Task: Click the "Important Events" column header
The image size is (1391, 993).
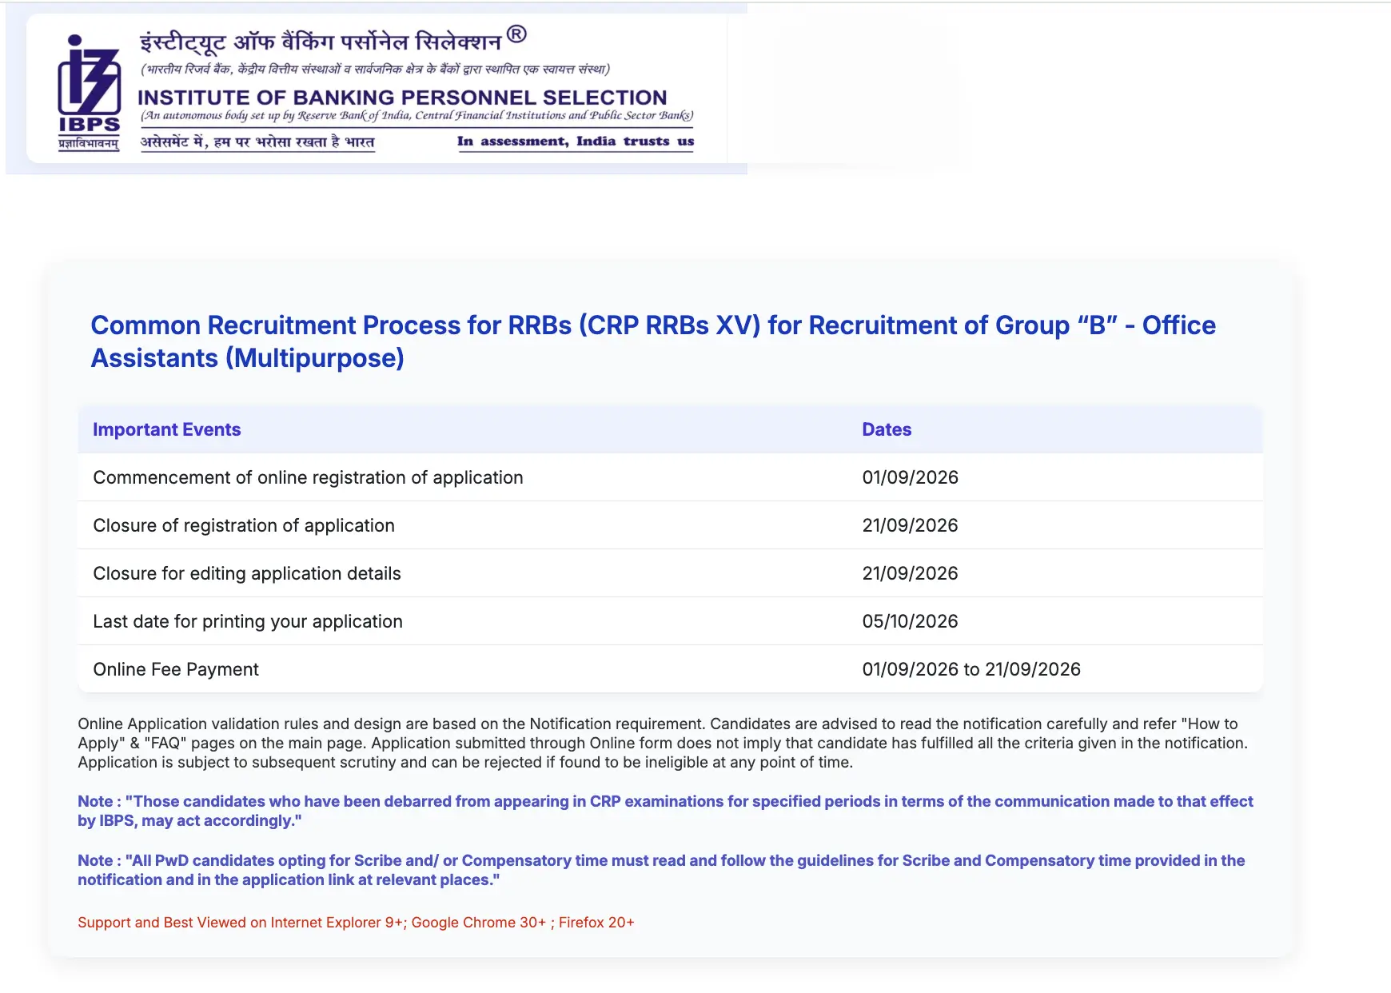Action: (x=166, y=429)
